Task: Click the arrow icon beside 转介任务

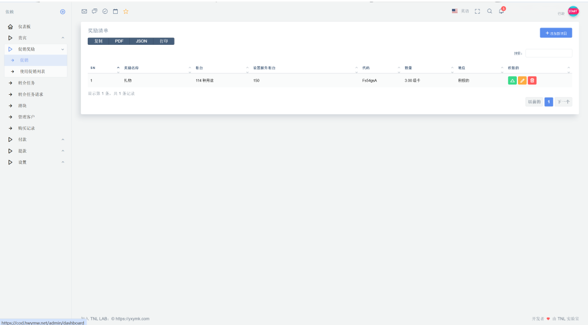Action: coord(10,83)
